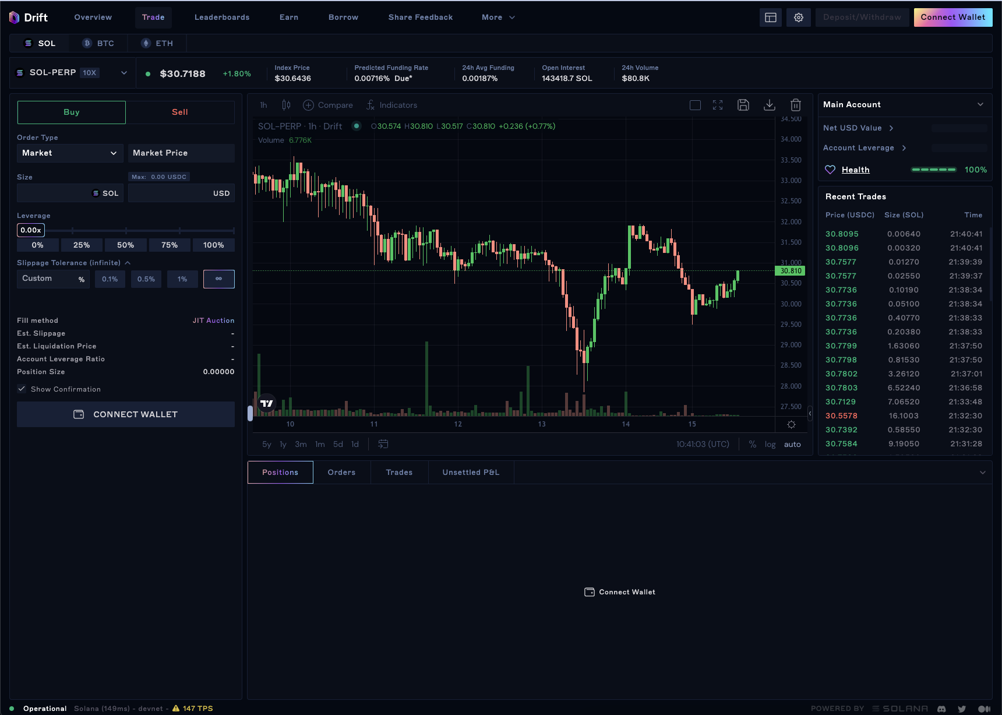
Task: Open the Earn page
Action: click(x=289, y=17)
